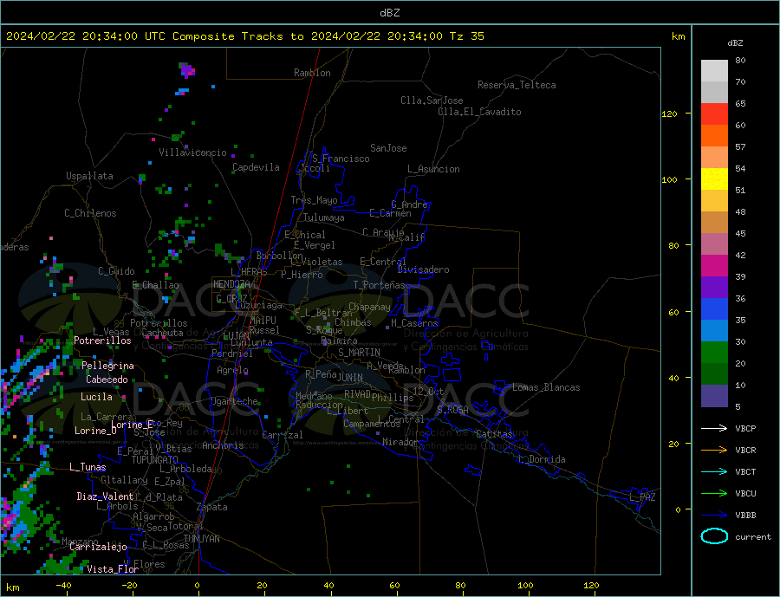Click the S_Francisco map label
This screenshot has height=597, width=780.
pyautogui.click(x=341, y=159)
